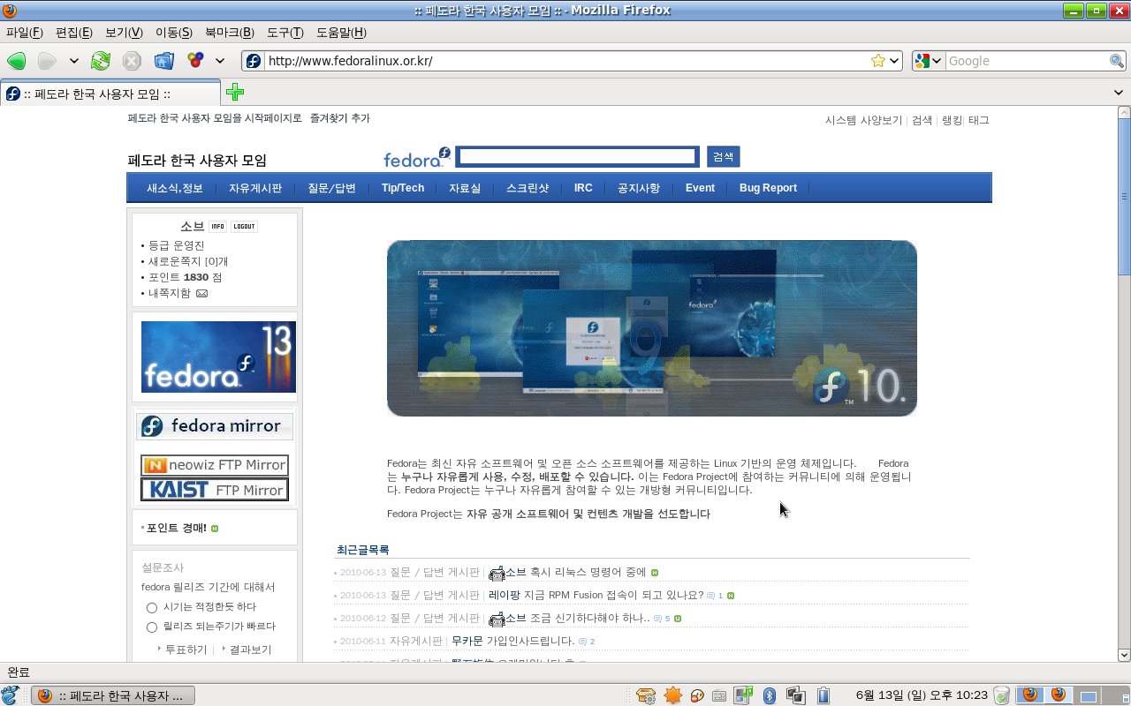The image size is (1131, 706).
Task: Click the neowiz FTP Mirror banner
Action: [215, 465]
